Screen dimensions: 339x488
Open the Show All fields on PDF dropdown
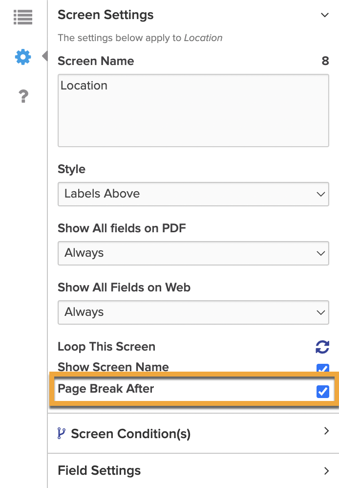pos(193,253)
